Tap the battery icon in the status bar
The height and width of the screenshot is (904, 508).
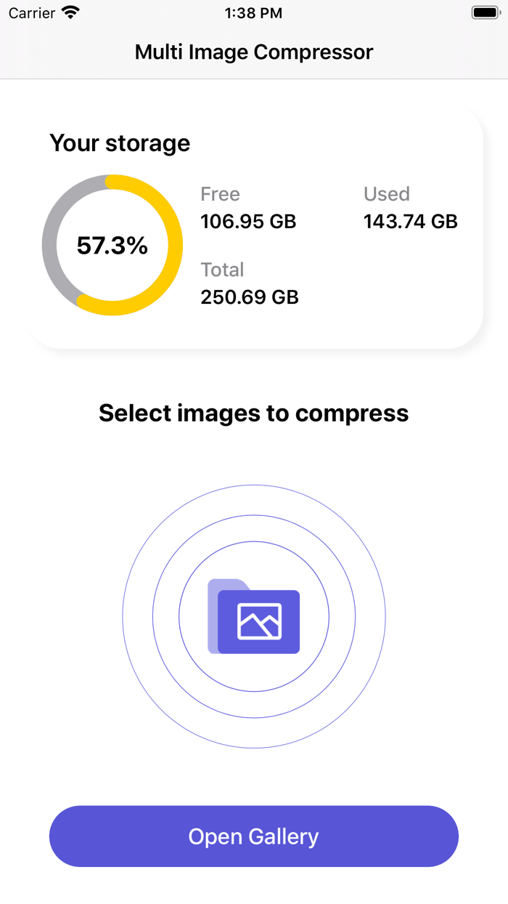tap(485, 12)
